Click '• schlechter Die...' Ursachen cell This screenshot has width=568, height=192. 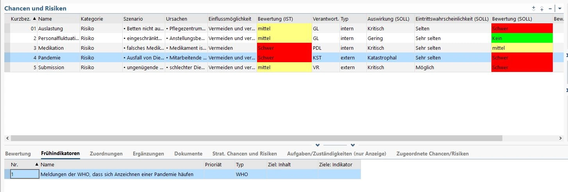[x=186, y=67]
